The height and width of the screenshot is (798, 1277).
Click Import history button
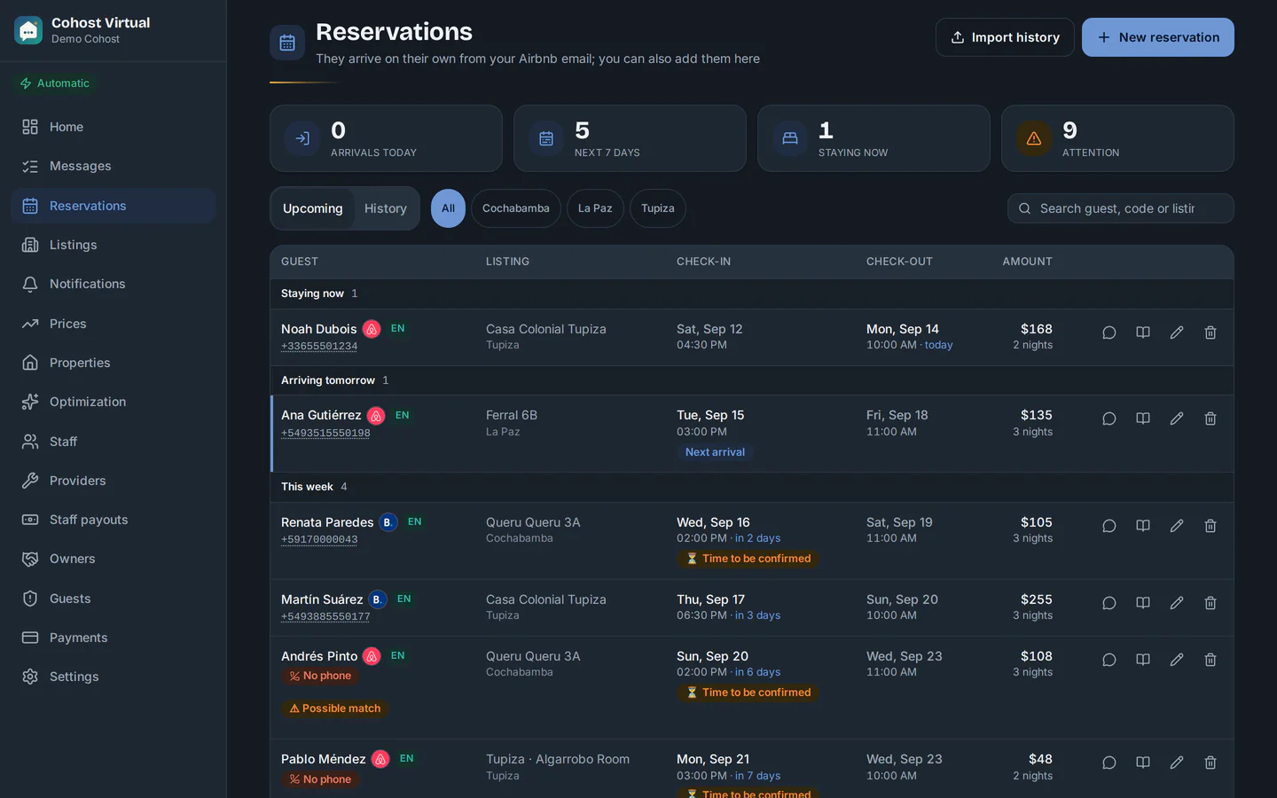point(1005,37)
